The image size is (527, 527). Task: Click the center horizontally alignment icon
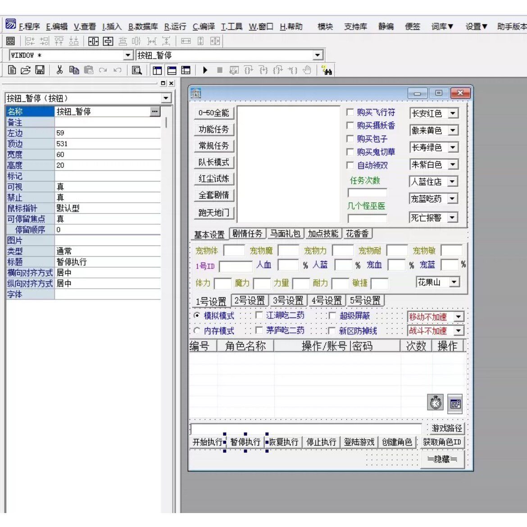[93, 41]
